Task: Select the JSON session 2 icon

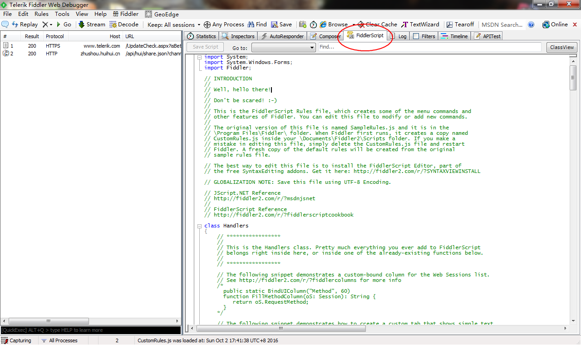Action: (6, 54)
